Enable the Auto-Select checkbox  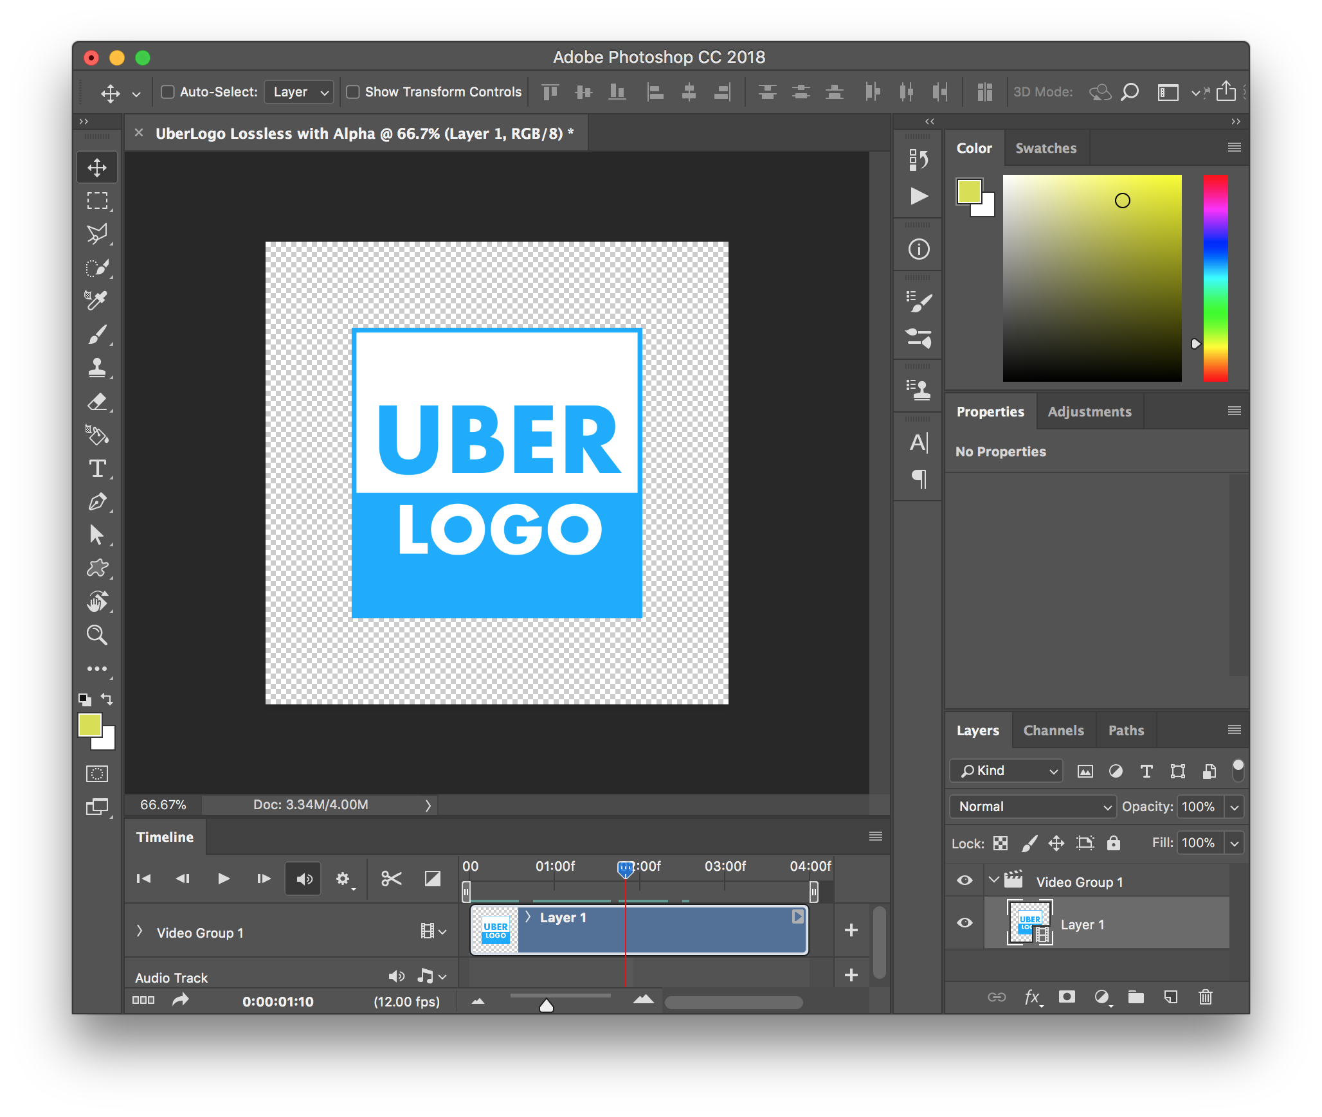click(168, 92)
